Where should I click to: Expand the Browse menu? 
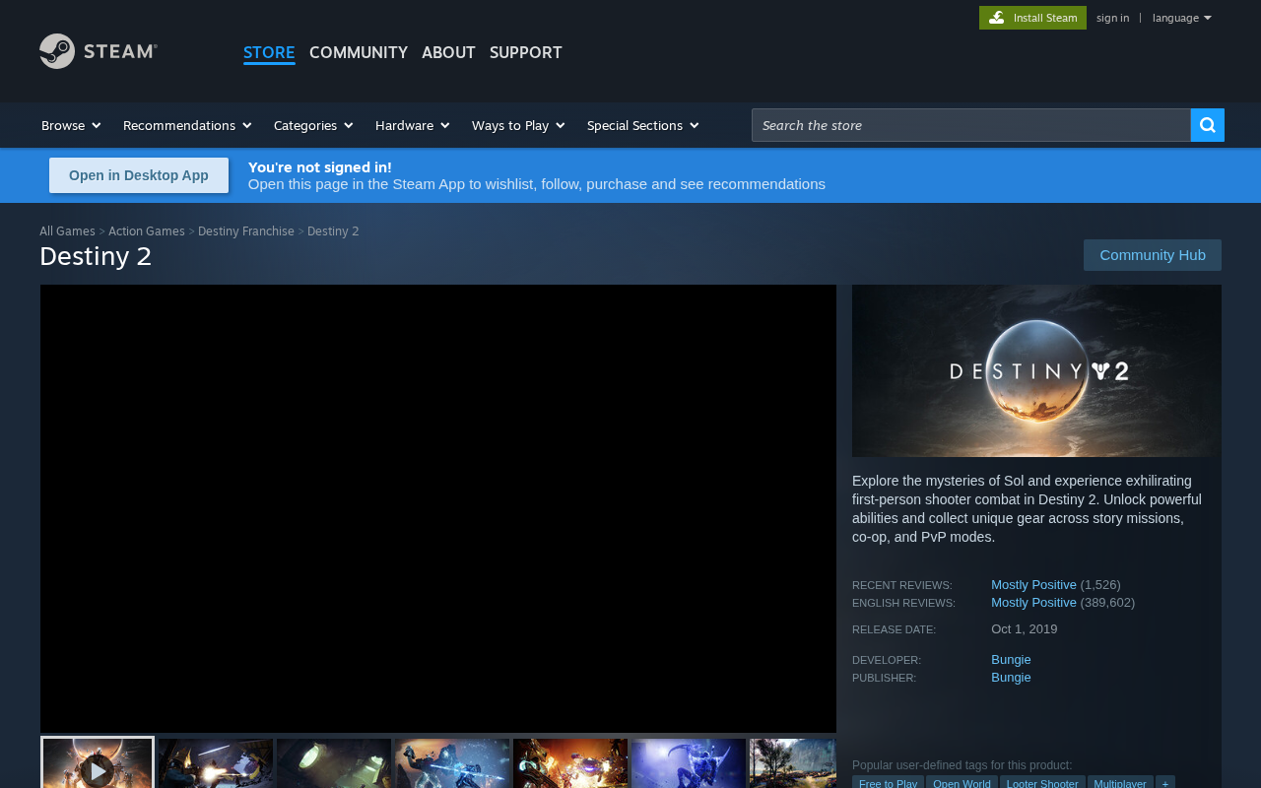tap(71, 125)
